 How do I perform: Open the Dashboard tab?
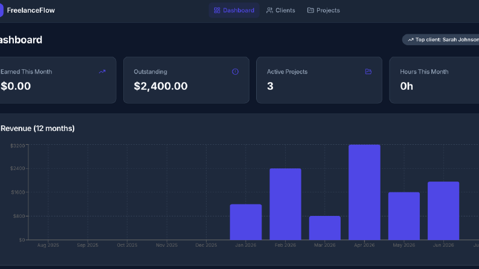coord(234,10)
